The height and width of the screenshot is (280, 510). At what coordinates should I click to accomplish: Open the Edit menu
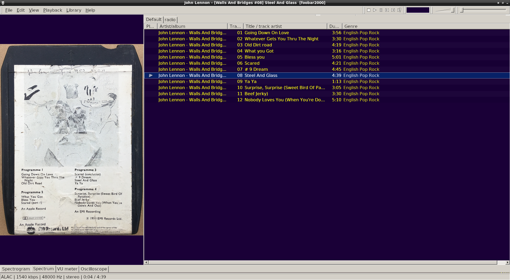pyautogui.click(x=21, y=10)
